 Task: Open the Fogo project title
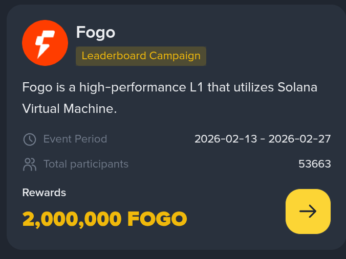pyautogui.click(x=96, y=33)
